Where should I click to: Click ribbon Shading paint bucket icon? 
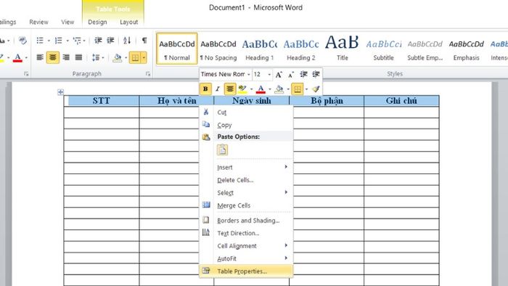point(118,57)
